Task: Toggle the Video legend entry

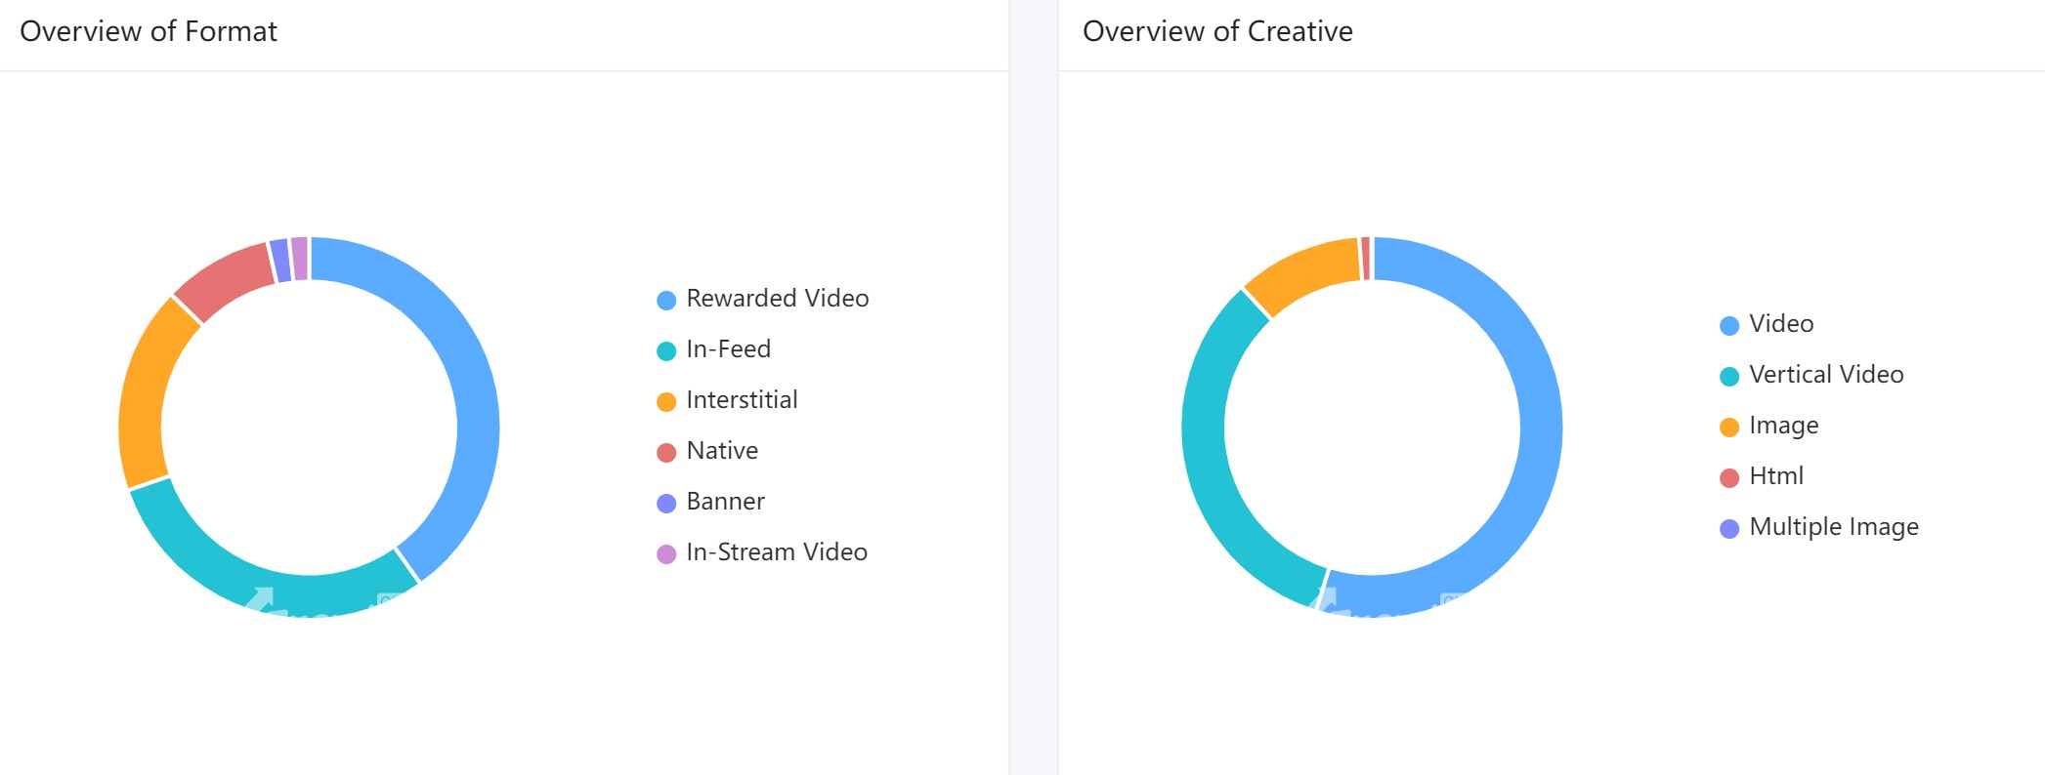Action: tap(1767, 324)
